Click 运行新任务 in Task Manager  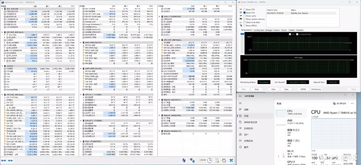(340, 103)
